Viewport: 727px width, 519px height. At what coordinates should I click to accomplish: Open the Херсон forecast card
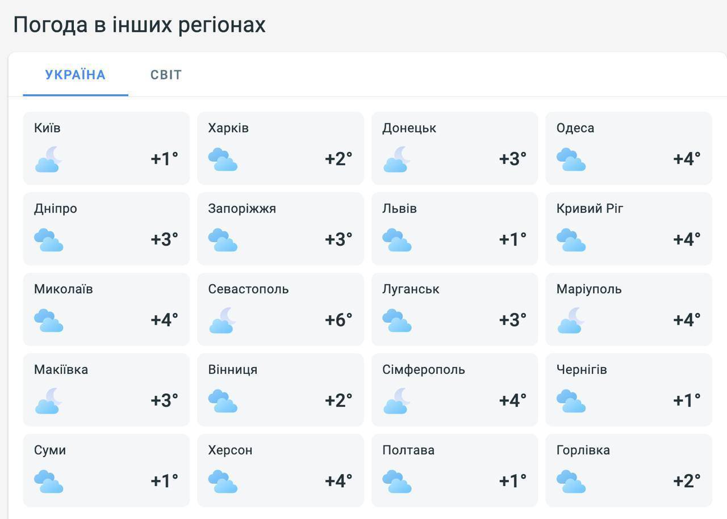click(x=281, y=470)
